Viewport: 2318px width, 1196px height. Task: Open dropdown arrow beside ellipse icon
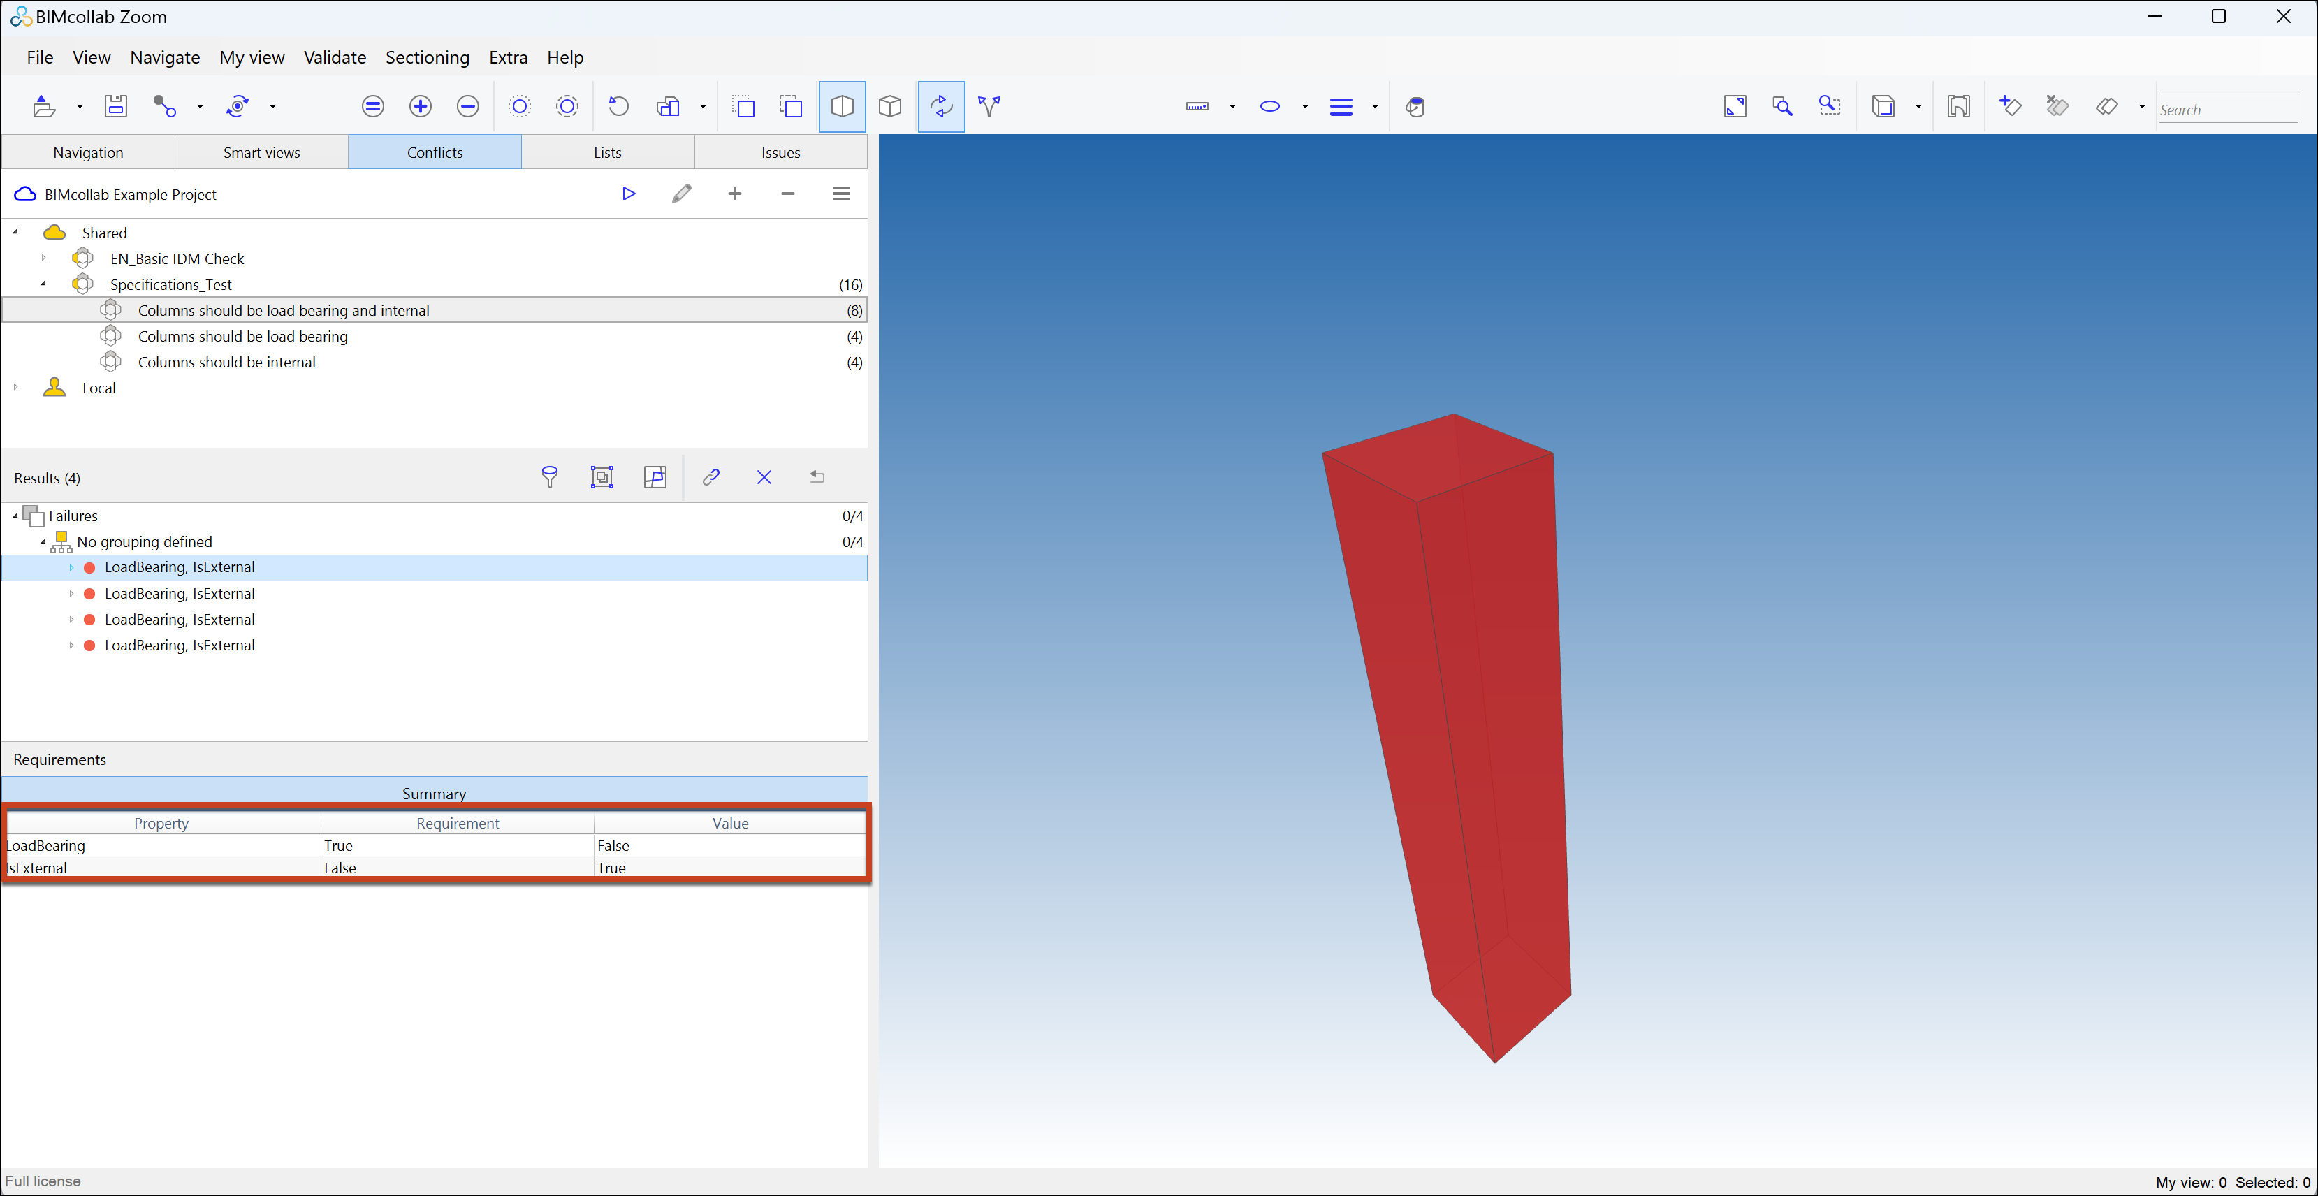point(1305,107)
